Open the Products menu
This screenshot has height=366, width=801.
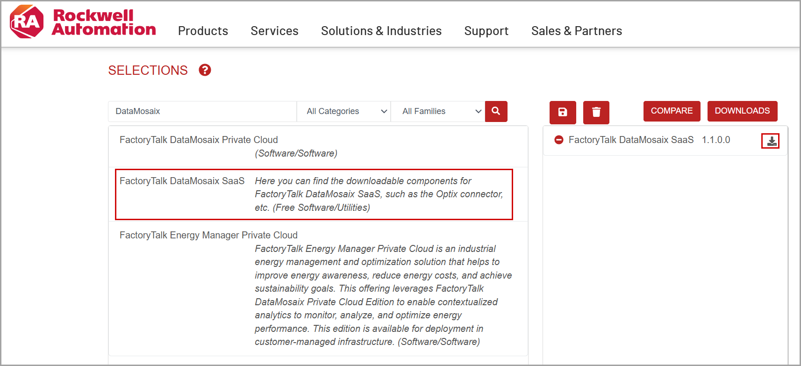[x=203, y=31]
